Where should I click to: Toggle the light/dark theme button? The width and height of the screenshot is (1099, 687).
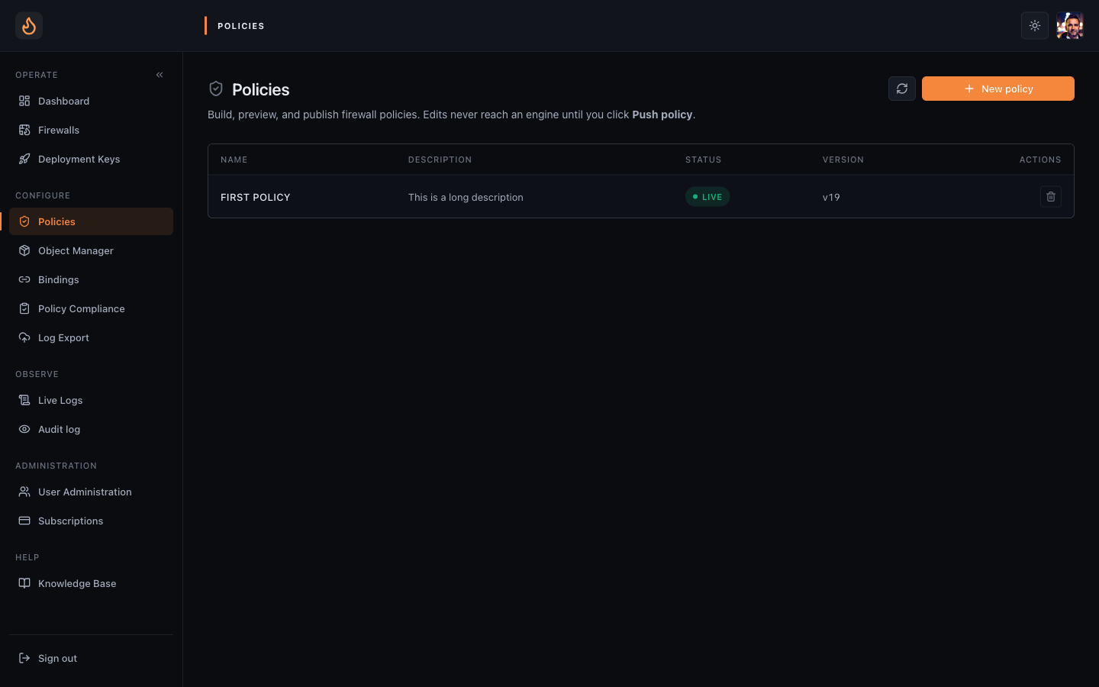click(x=1035, y=26)
